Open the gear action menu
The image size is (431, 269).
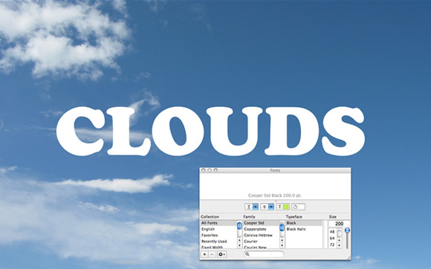tap(222, 254)
